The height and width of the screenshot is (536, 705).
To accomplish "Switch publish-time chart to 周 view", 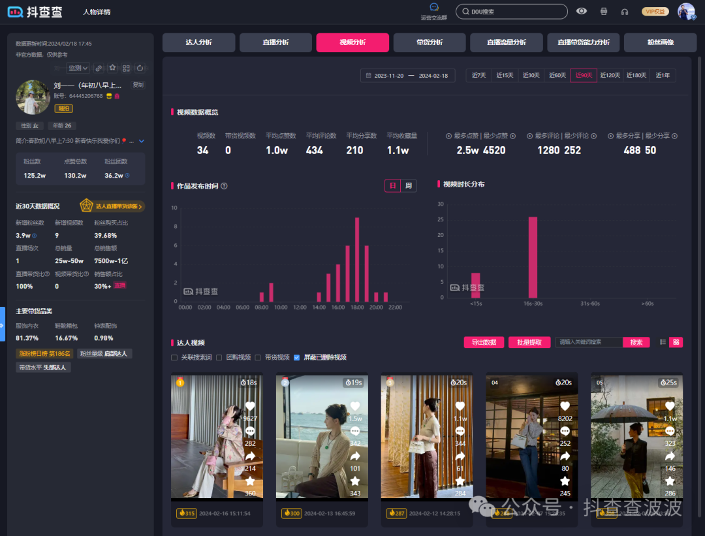I will pos(408,185).
